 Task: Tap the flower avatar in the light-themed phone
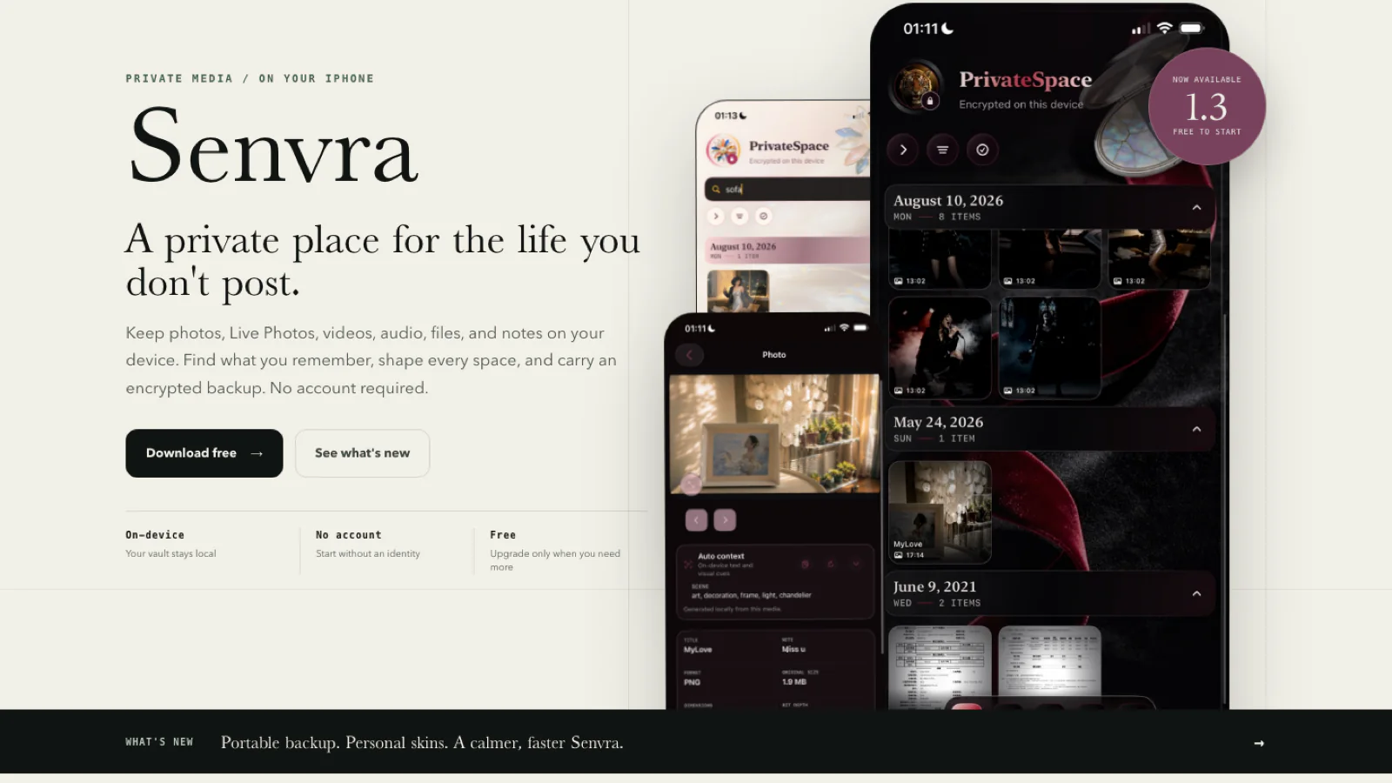click(x=723, y=151)
